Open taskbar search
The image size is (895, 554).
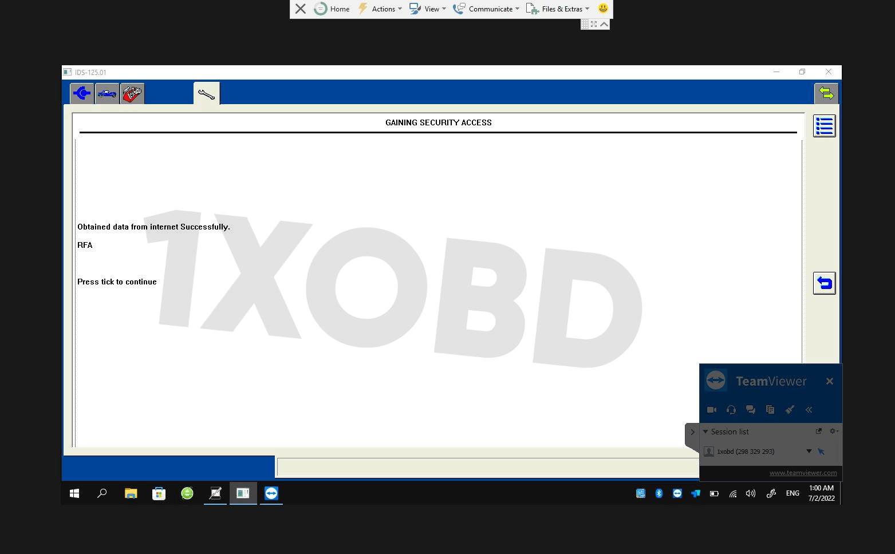[x=102, y=493]
